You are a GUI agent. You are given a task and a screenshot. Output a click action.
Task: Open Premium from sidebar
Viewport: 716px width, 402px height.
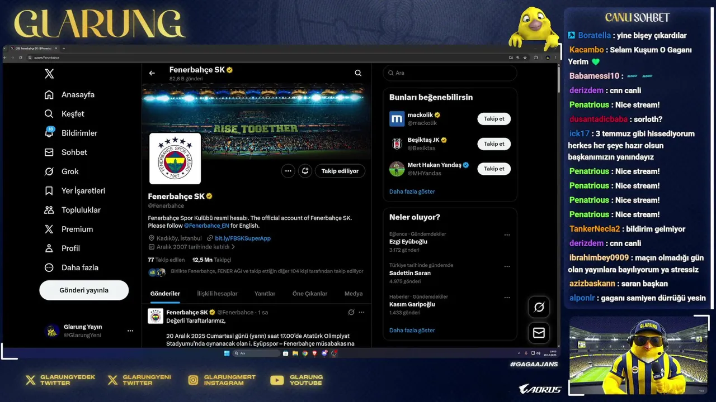pos(69,229)
